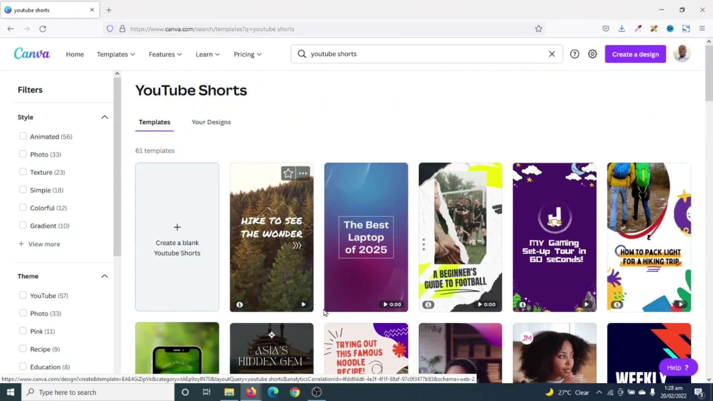Viewport: 713px width, 401px height.
Task: Check the Education theme filter
Action: (23, 366)
